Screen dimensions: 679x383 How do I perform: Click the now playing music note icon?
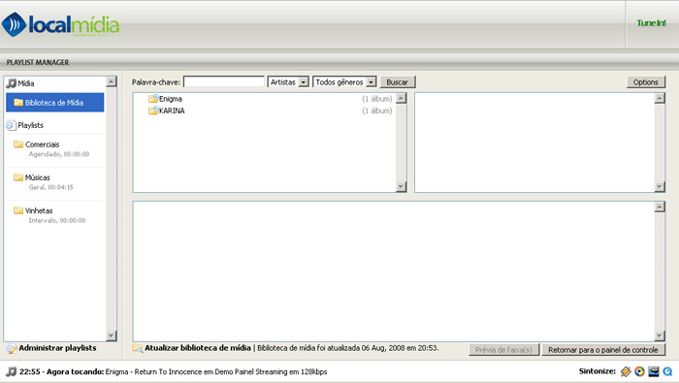[x=12, y=371]
